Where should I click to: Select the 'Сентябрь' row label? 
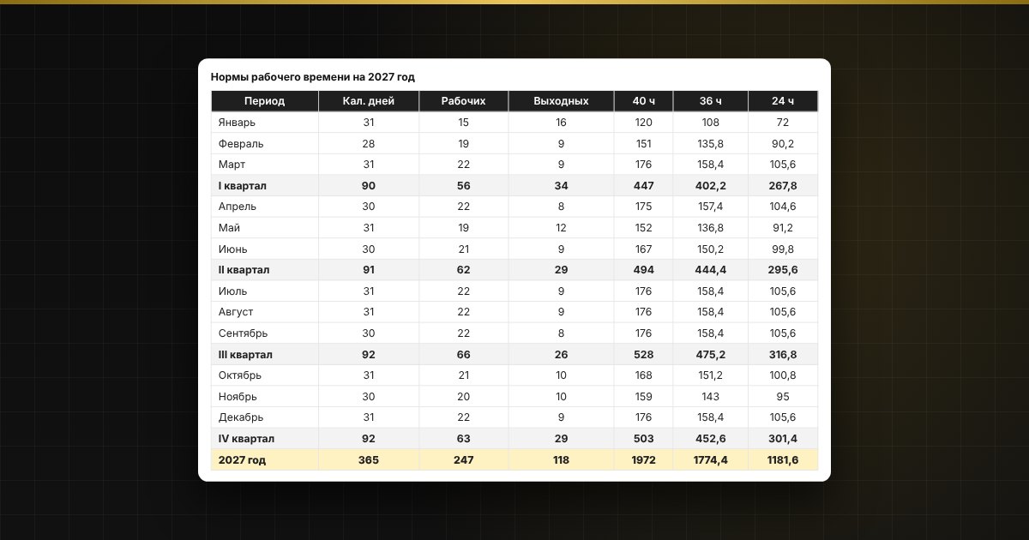pyautogui.click(x=244, y=333)
